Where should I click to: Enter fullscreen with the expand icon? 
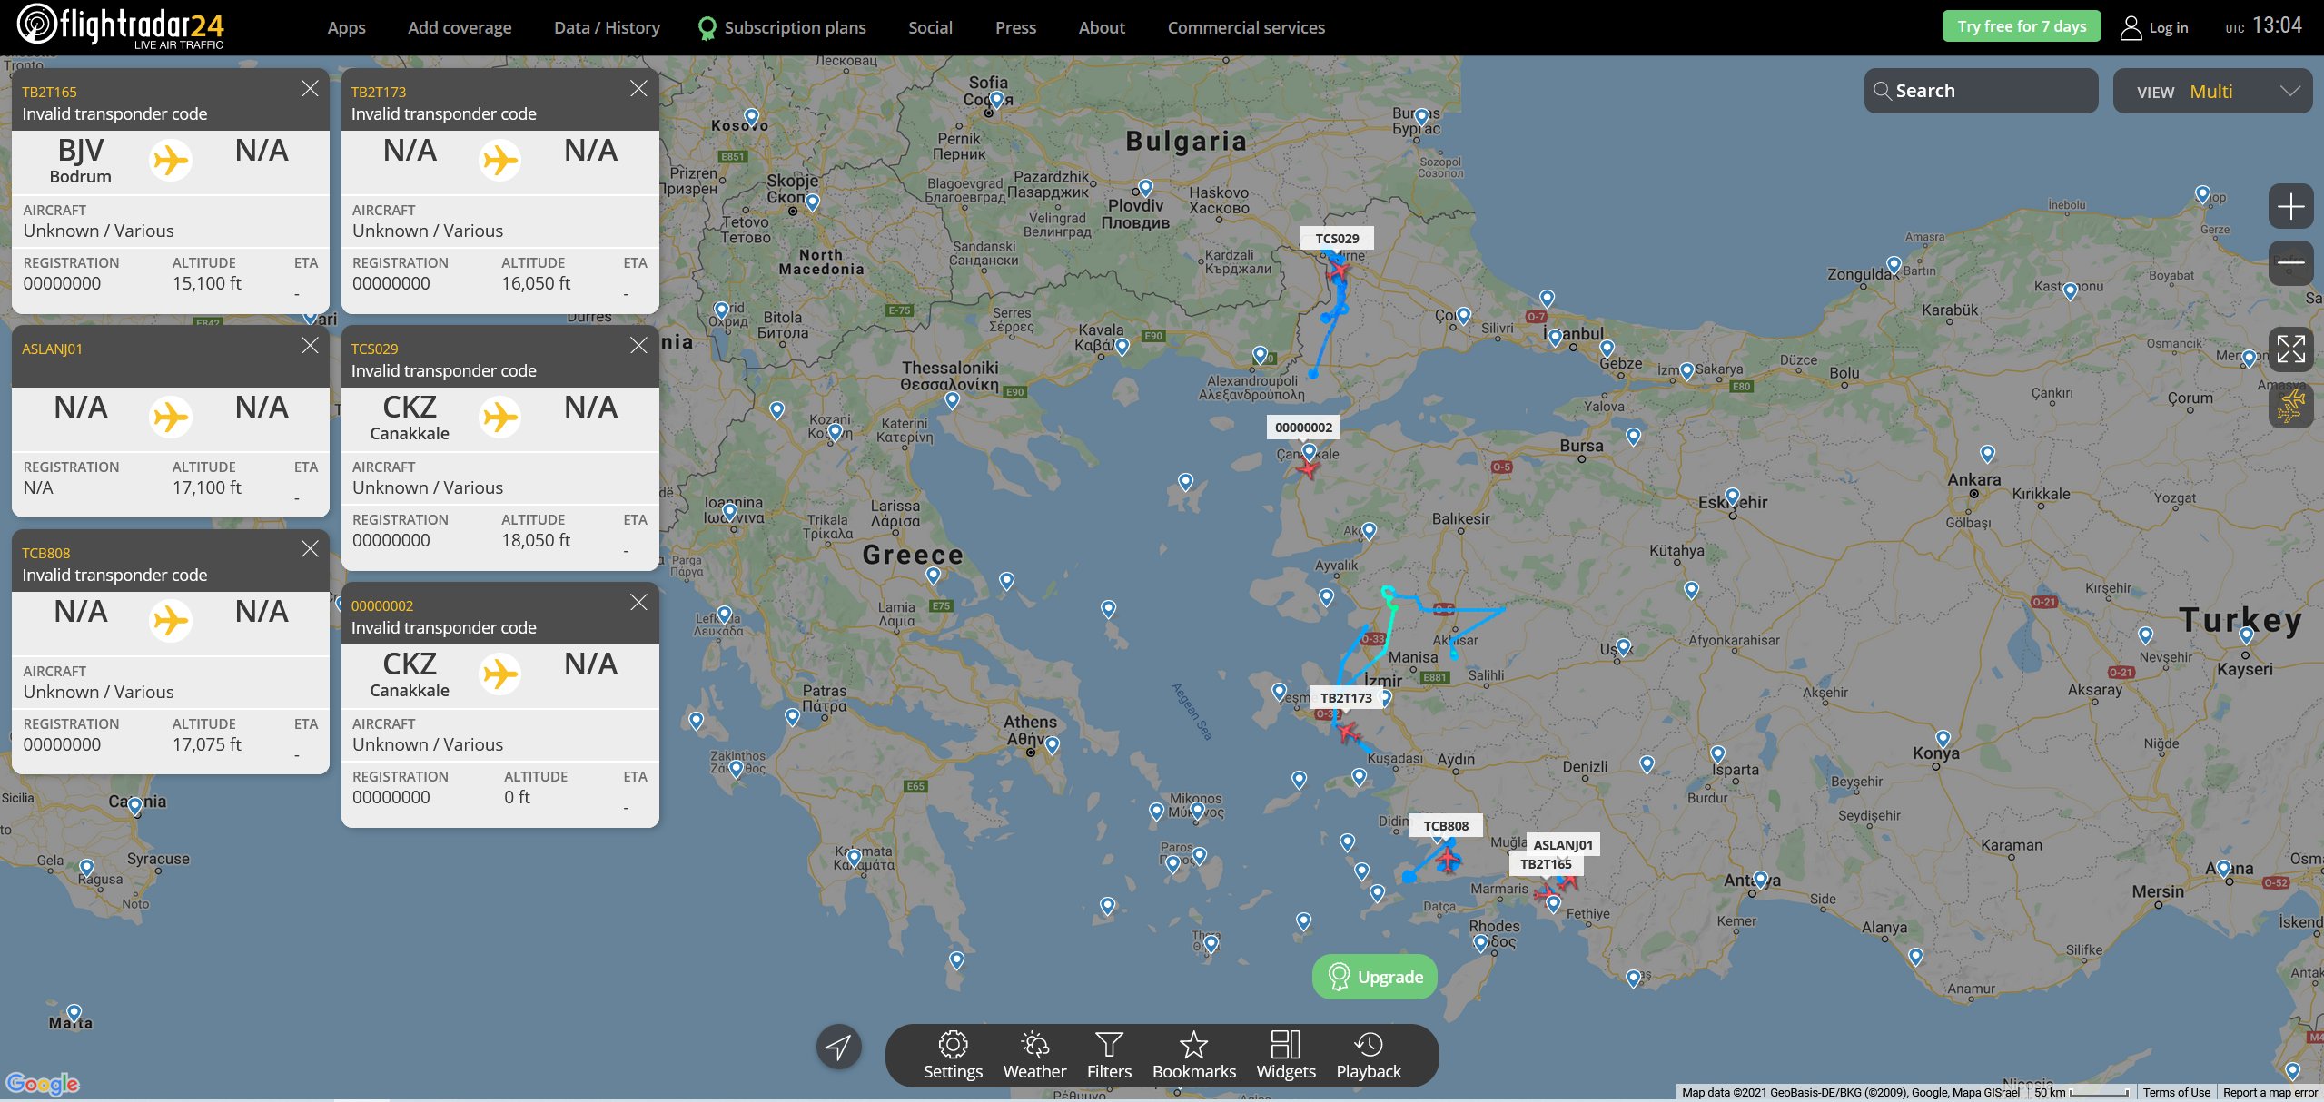click(x=2292, y=349)
